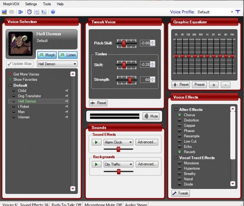Click the Tweak button under Voice Effects

(181, 193)
